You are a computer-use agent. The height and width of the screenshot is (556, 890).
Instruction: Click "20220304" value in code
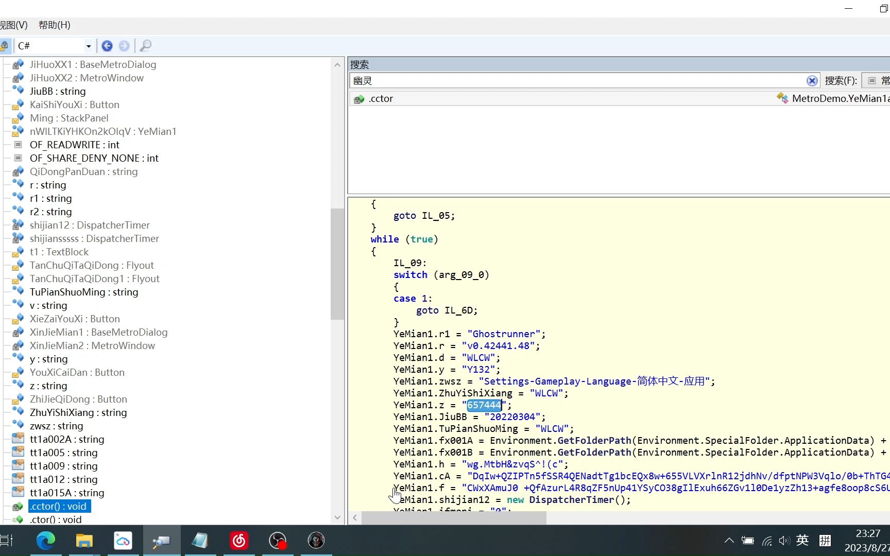[x=512, y=417]
